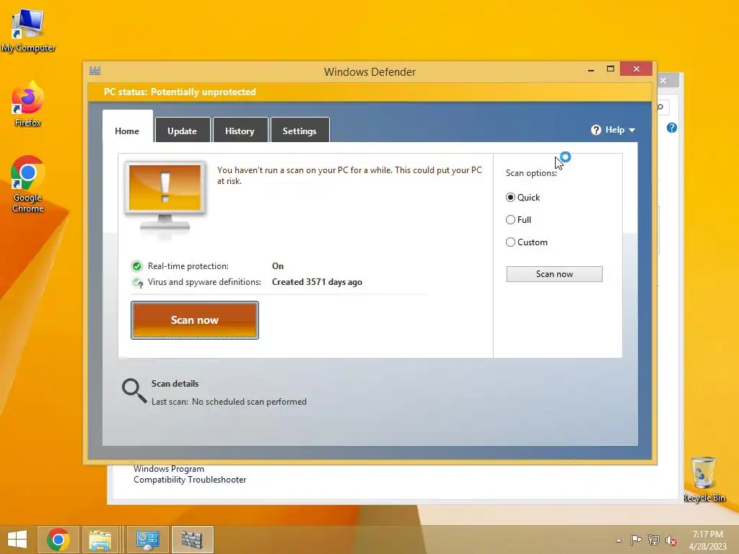Expand the Help dropdown arrow
739x554 pixels.
(x=632, y=130)
